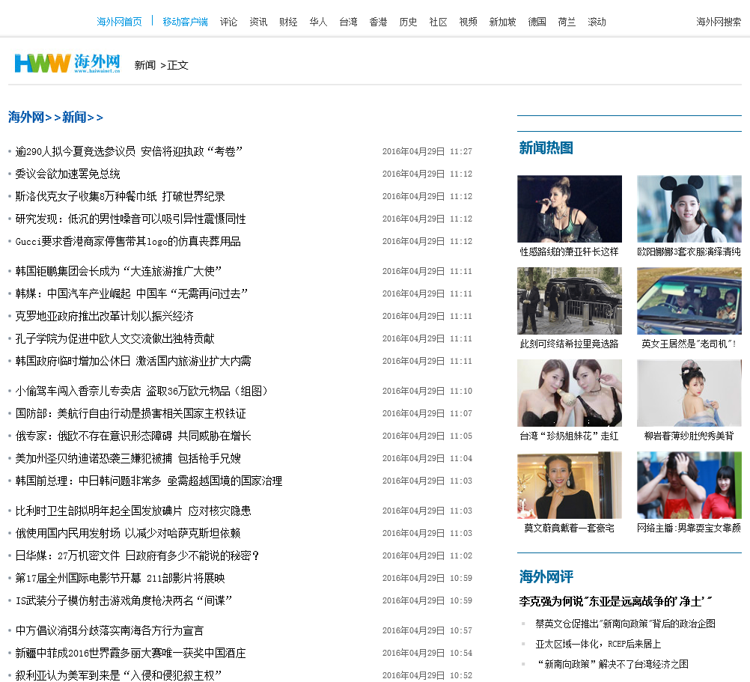Open 新南向政策解决不了台湾经济之困

coord(613,664)
